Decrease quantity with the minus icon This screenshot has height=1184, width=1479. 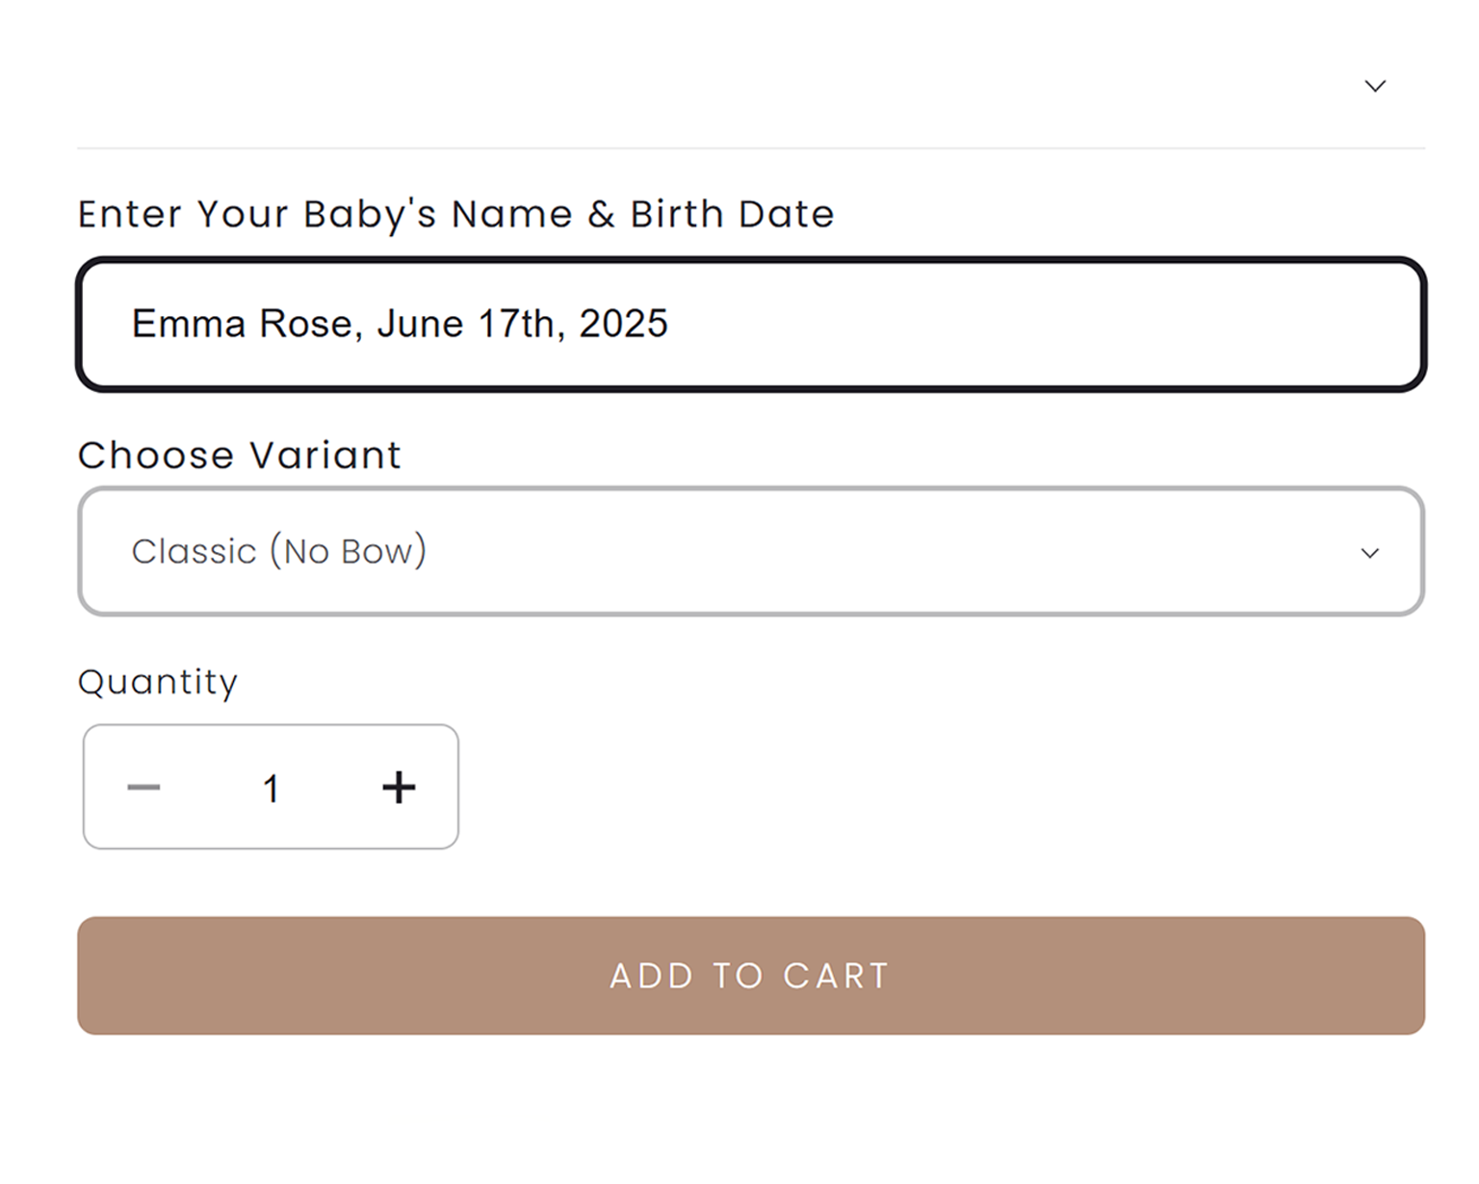click(x=143, y=787)
